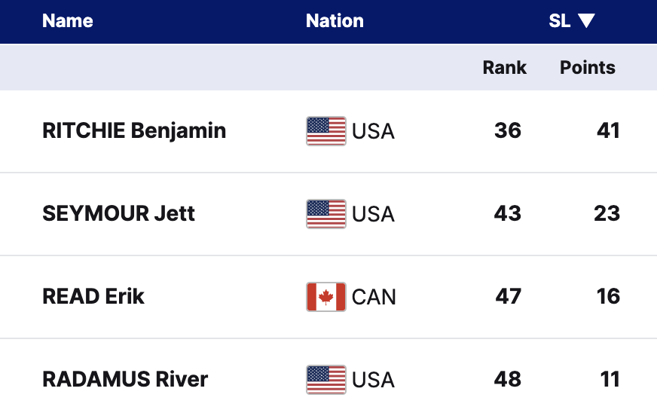The width and height of the screenshot is (657, 419).
Task: Click the Points subheader
Action: coord(588,68)
